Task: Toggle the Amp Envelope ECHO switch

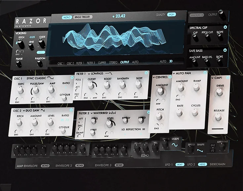Action: click(45, 166)
